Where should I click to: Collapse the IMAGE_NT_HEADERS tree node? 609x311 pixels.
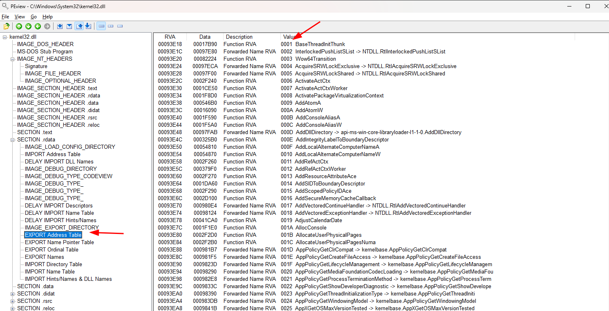[13, 59]
